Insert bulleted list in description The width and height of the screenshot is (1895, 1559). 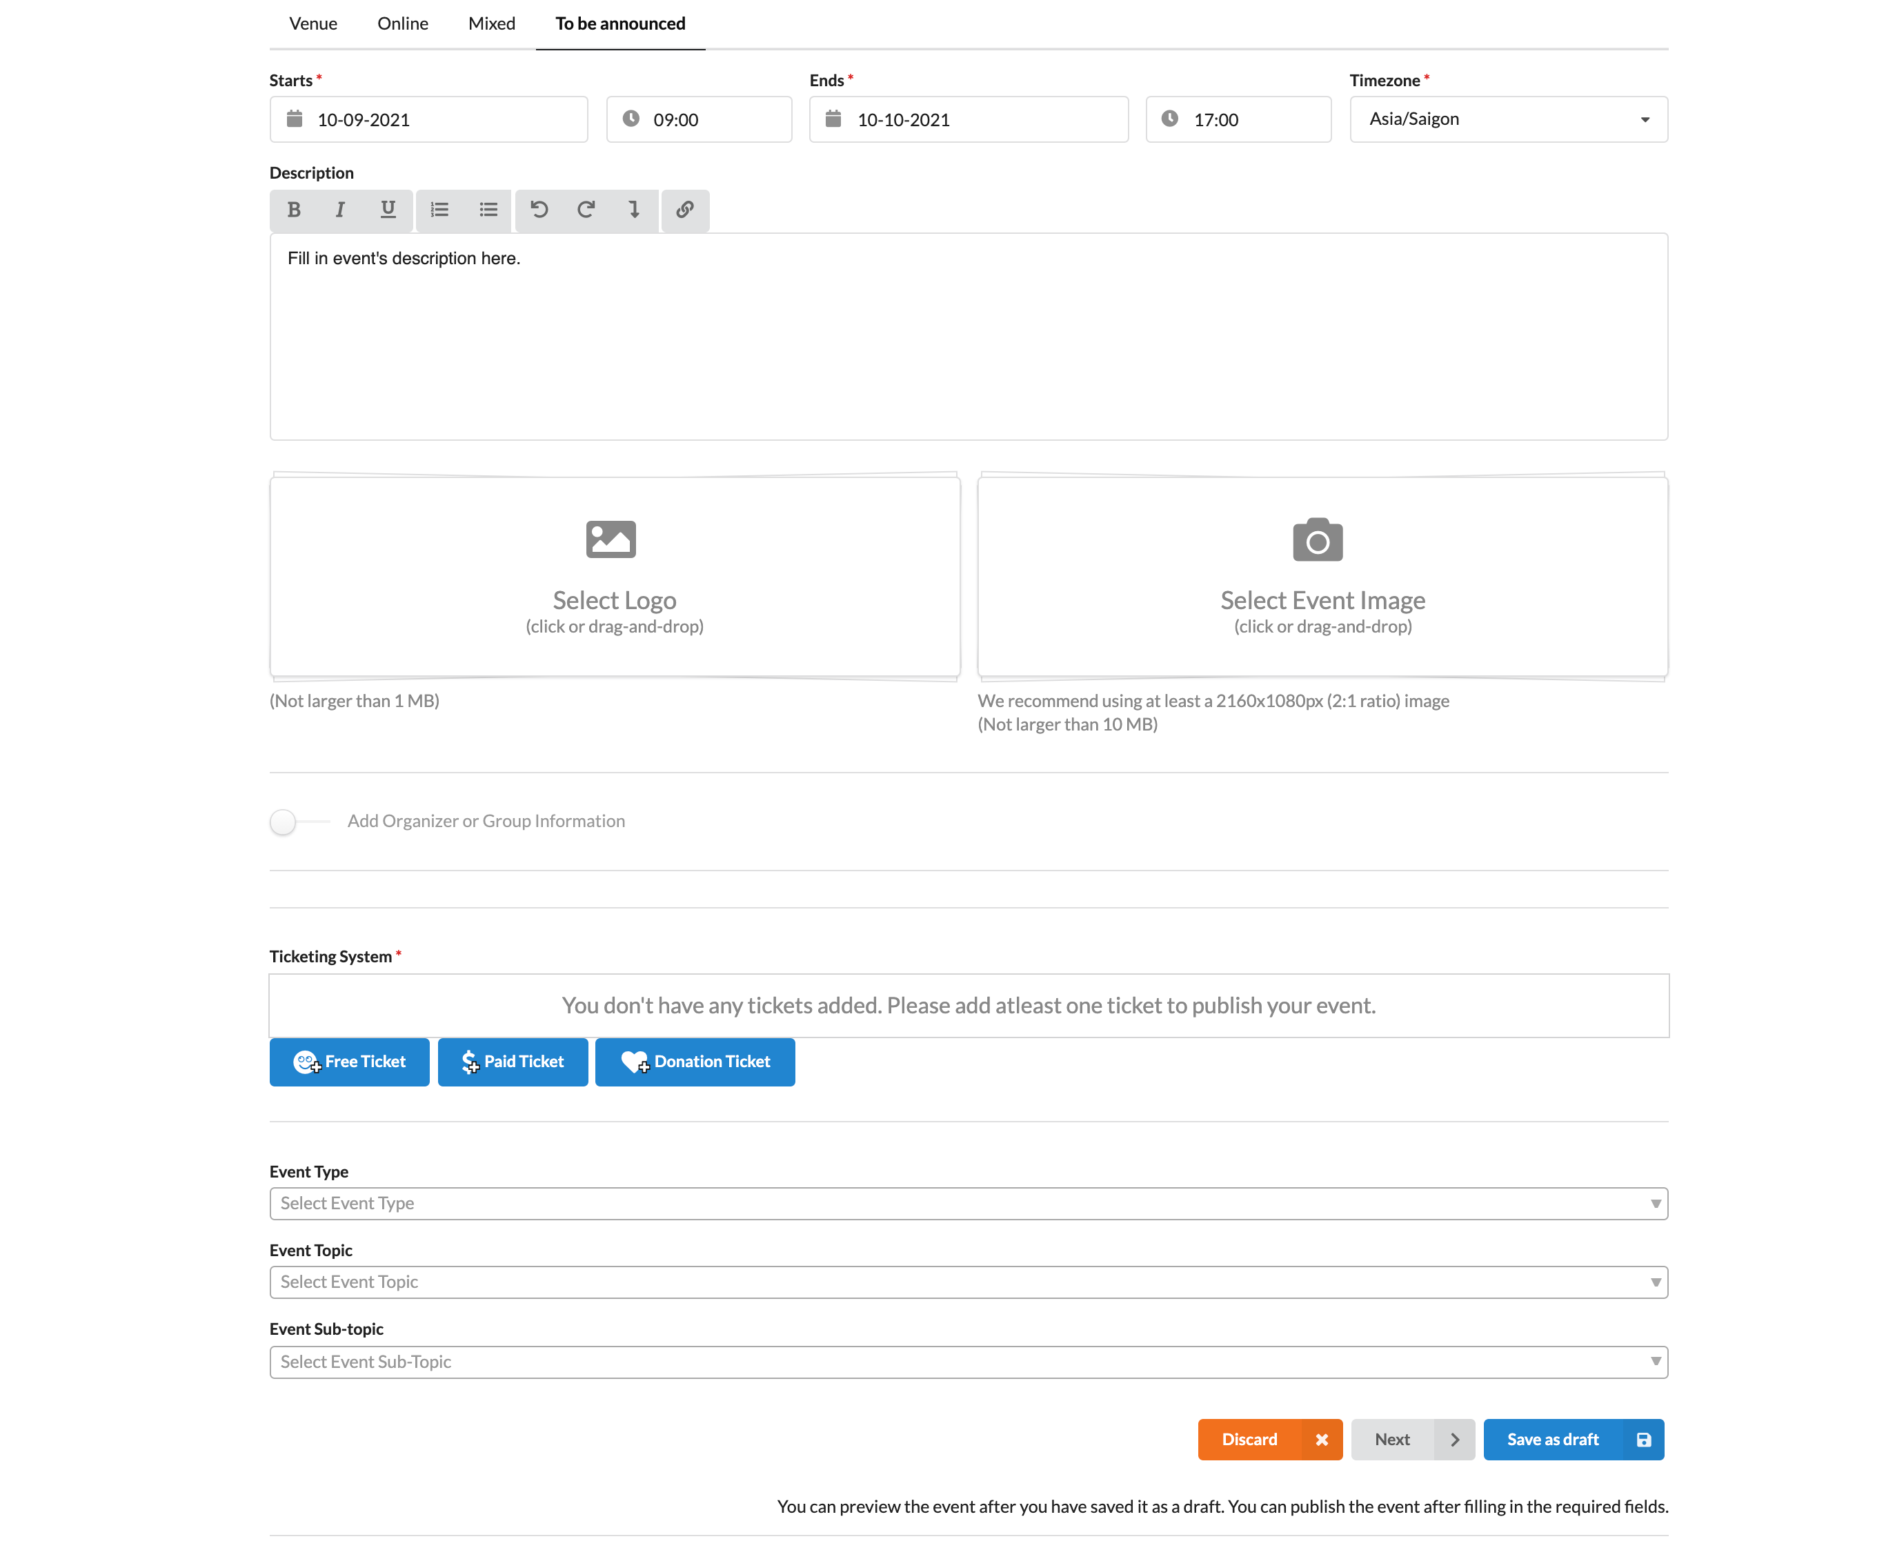[488, 210]
